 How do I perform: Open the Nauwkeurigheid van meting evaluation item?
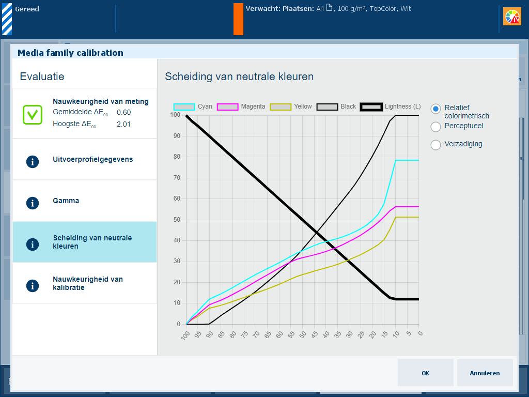85,113
